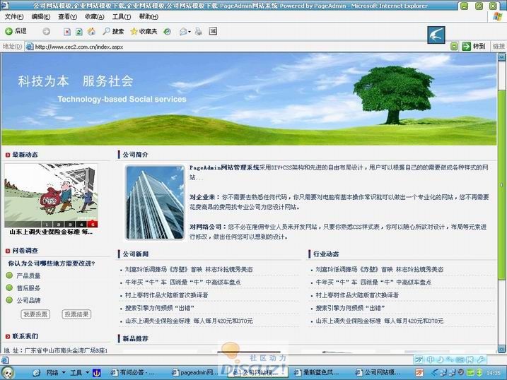Viewport: 507px width, 380px height.
Task: Open the 工具 dropdown in the taskbar
Action: click(79, 372)
